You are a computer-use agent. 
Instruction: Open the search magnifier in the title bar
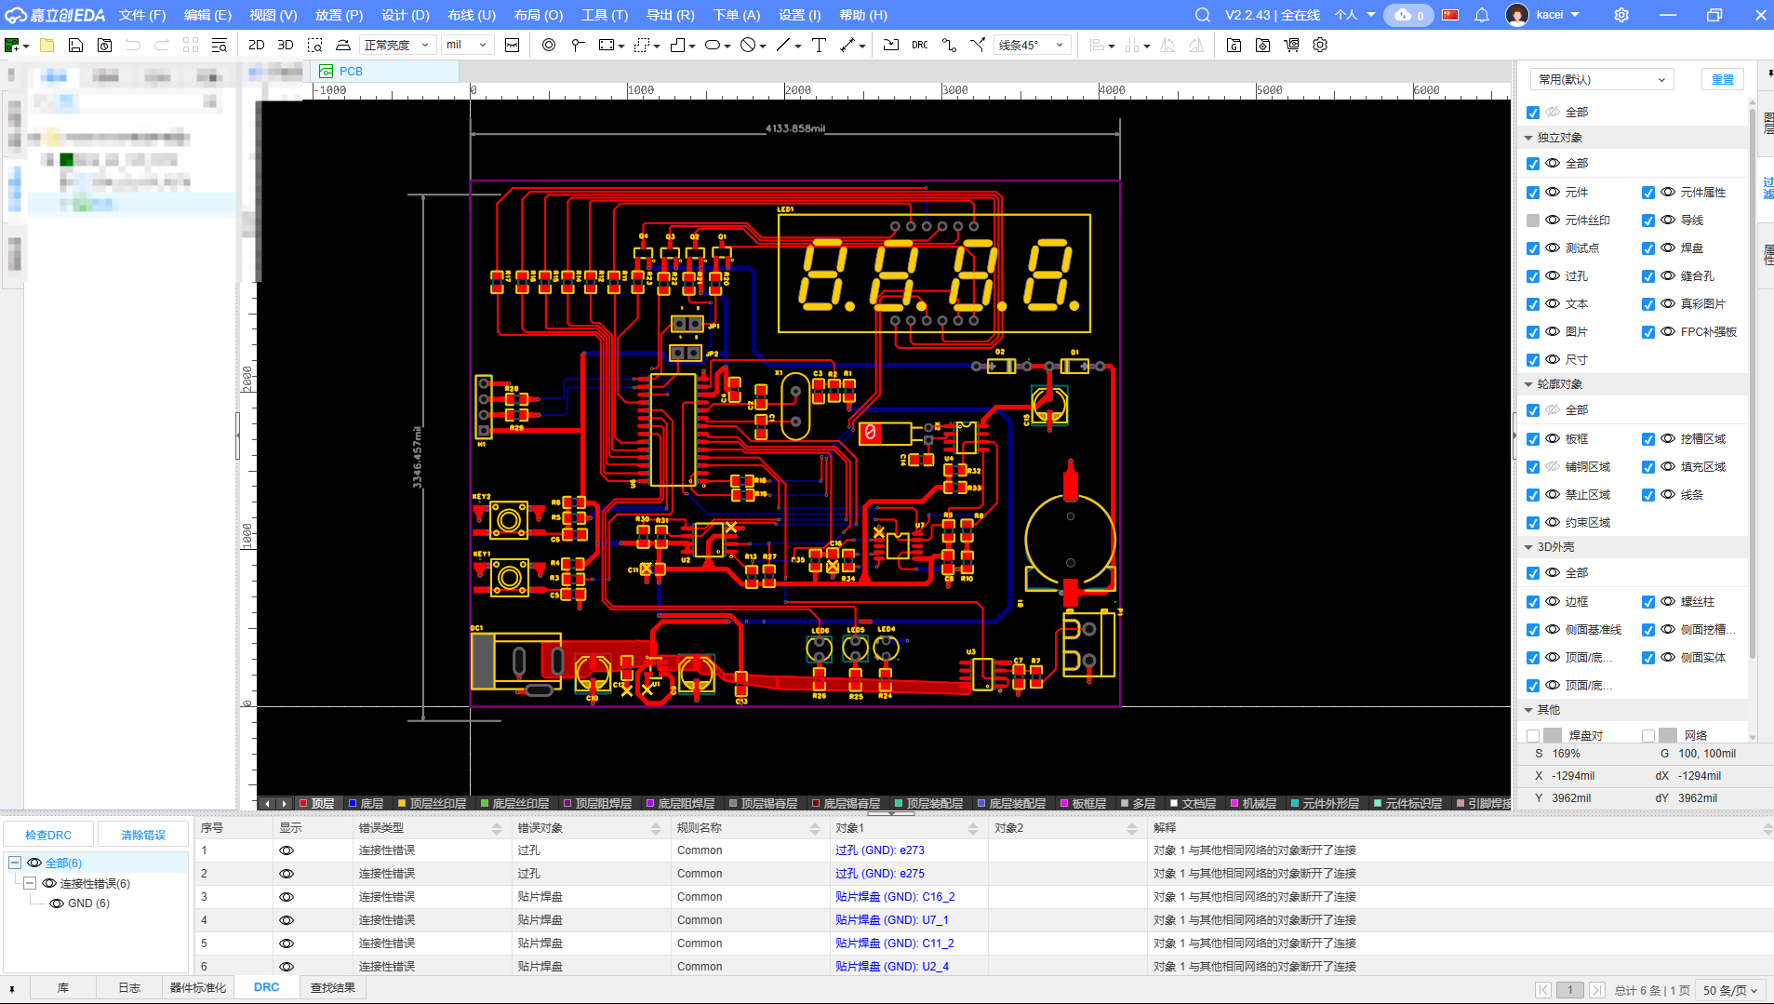(1203, 15)
